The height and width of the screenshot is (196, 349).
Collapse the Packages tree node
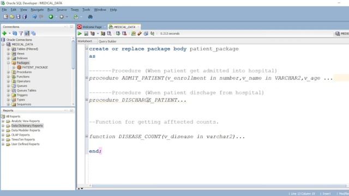click(8, 63)
